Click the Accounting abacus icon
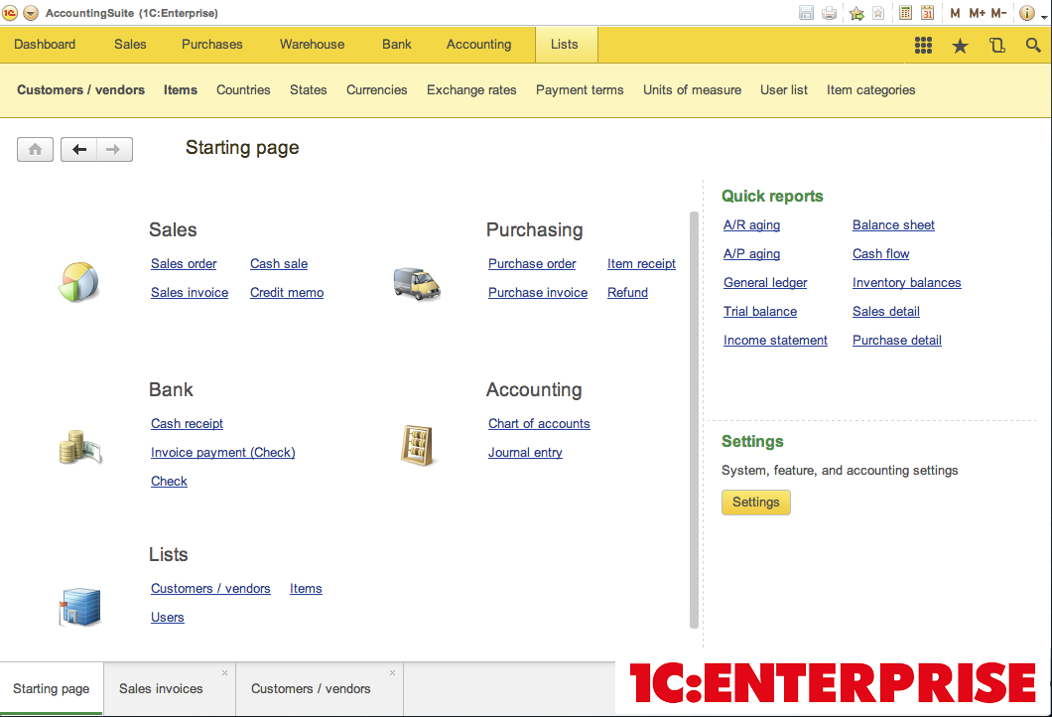This screenshot has height=717, width=1052. pyautogui.click(x=417, y=445)
